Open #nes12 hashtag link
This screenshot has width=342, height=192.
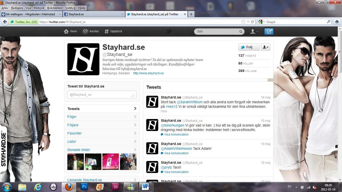pyautogui.click(x=171, y=106)
